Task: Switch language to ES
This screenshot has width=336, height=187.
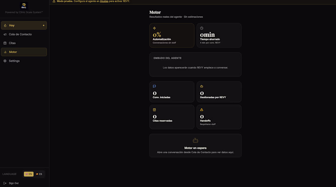Action: (x=39, y=174)
